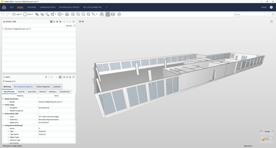Viewport: 276px width, 148px height.
Task: Click the zoom to selected icon
Action: (88, 14)
